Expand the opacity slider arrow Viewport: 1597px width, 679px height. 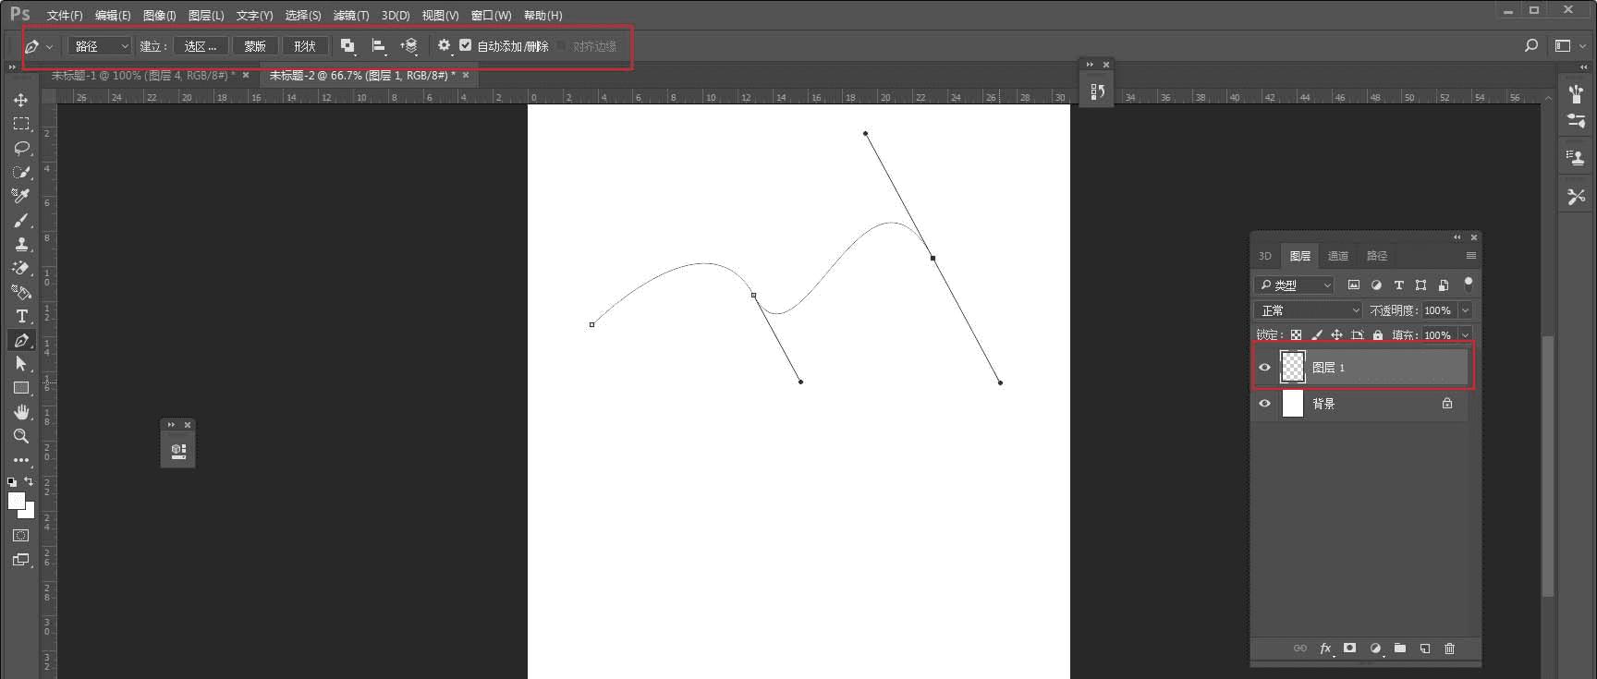click(1466, 310)
